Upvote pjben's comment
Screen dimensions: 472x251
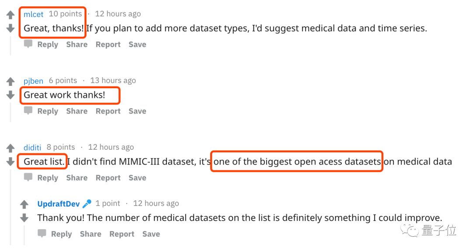pyautogui.click(x=10, y=81)
